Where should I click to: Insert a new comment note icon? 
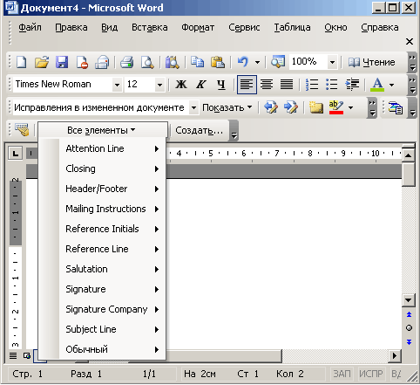(x=316, y=107)
